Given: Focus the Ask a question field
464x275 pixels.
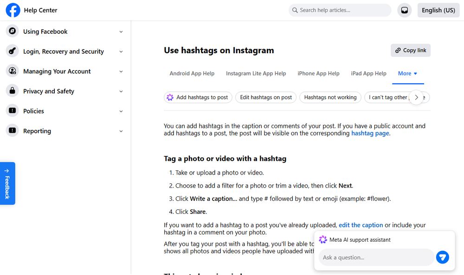Looking at the screenshot, I should (x=376, y=257).
